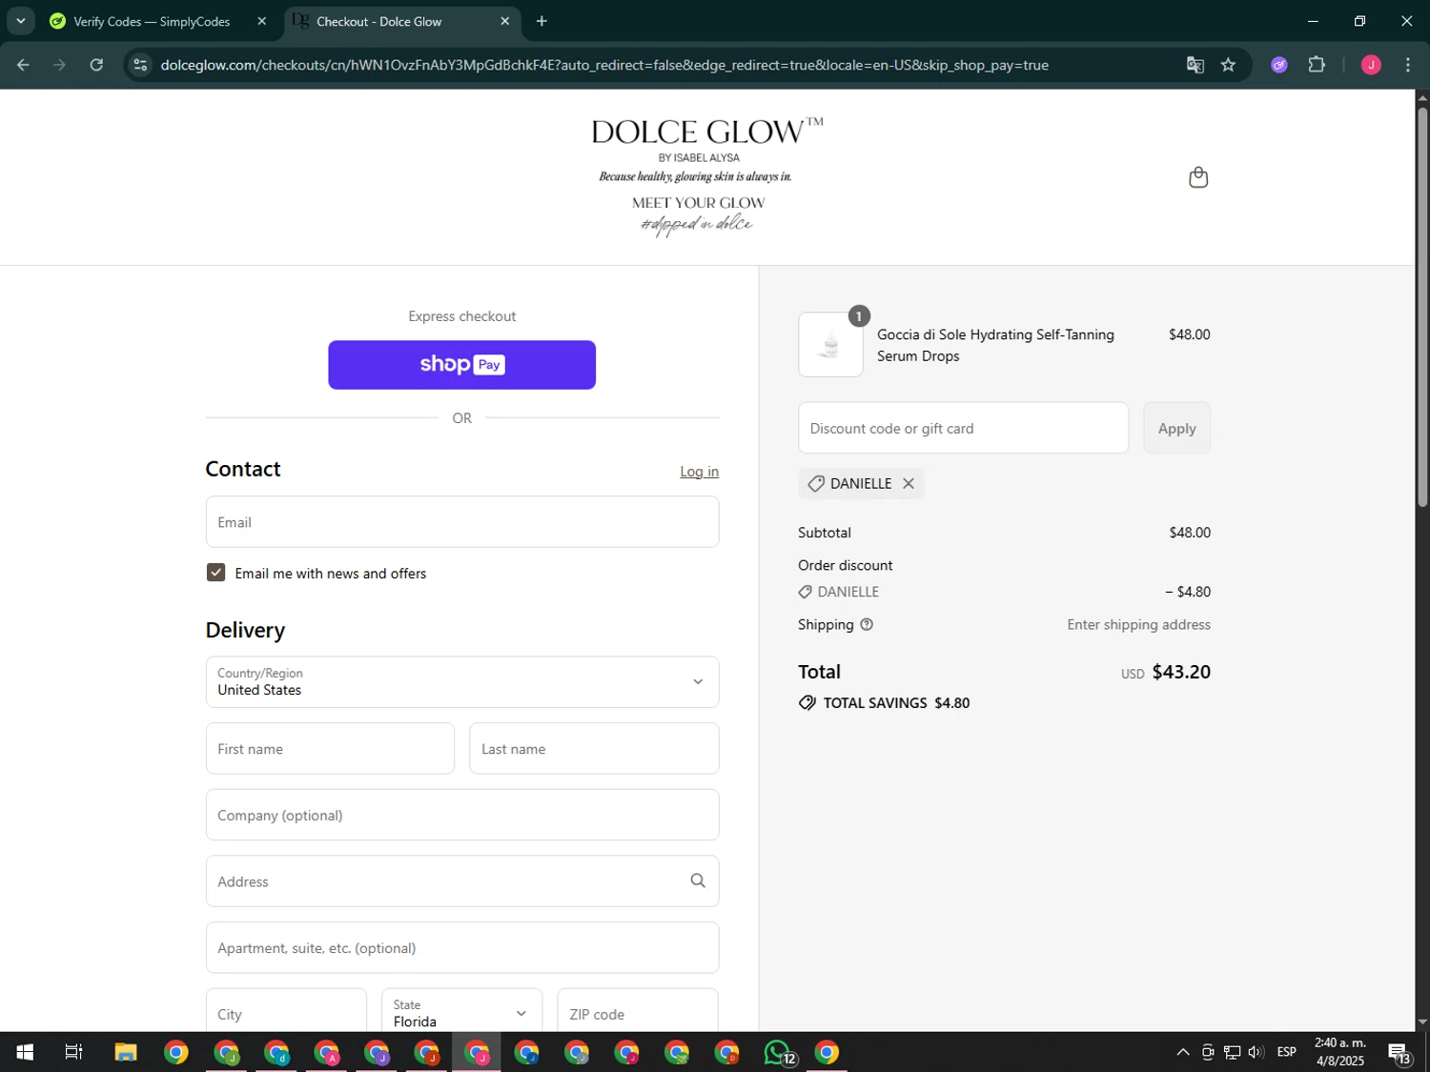
Task: Open the notification center icon
Action: [1399, 1053]
